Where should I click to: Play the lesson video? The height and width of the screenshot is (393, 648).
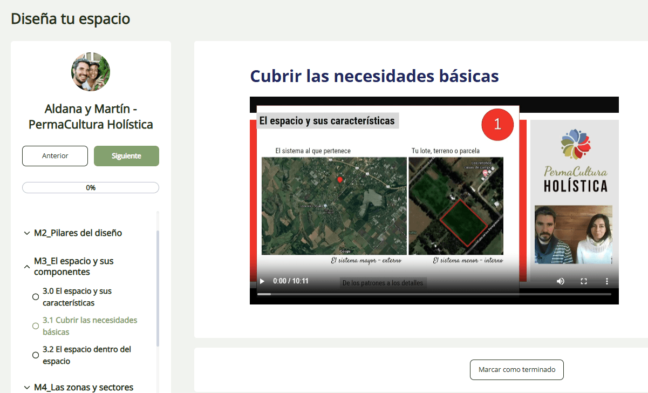(x=262, y=281)
